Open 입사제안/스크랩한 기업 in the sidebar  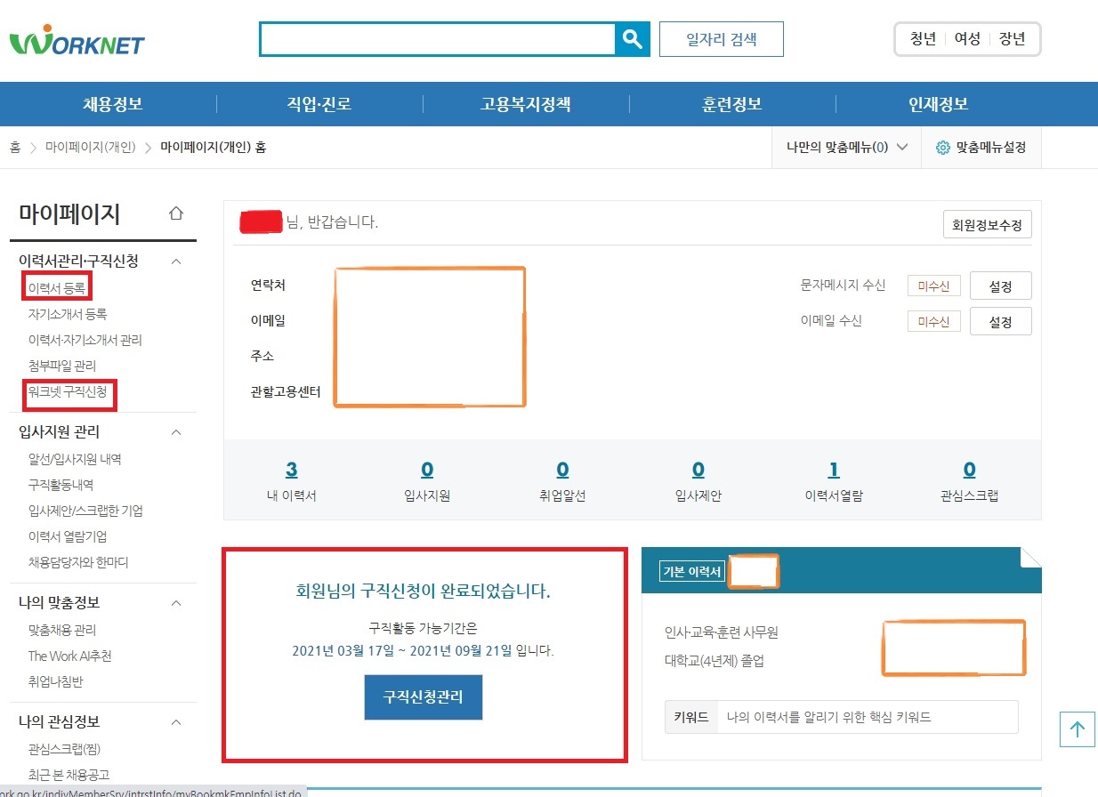point(85,511)
